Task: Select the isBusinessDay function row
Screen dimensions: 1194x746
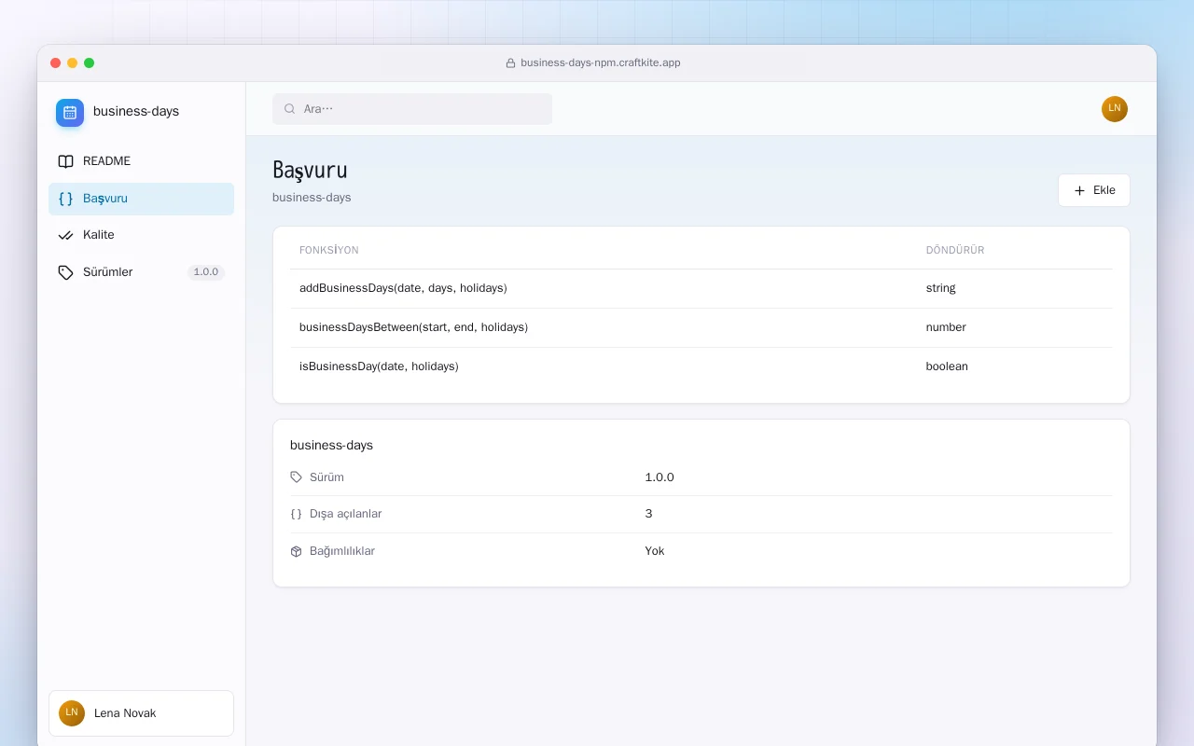Action: 701,366
